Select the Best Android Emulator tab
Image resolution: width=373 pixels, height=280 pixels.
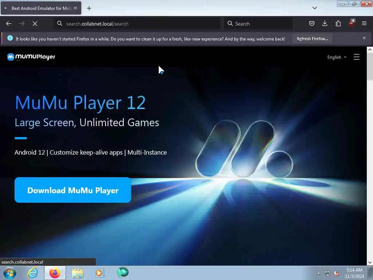(41, 8)
